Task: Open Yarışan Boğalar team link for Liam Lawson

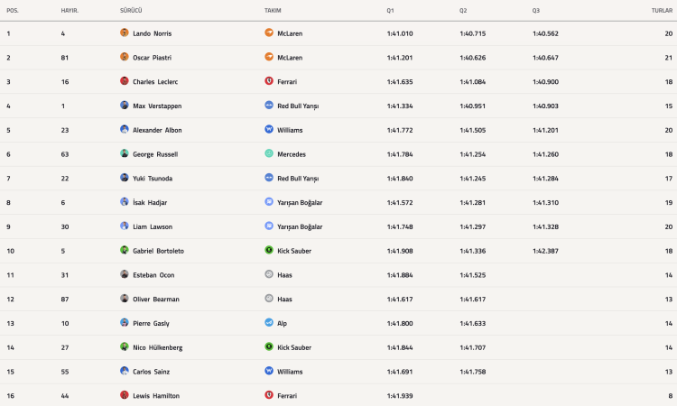Action: pos(300,226)
